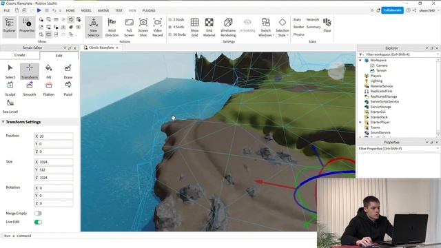This screenshot has height=248, width=441.
Task: Choose the terrain Flatten tool
Action: pyautogui.click(x=49, y=89)
